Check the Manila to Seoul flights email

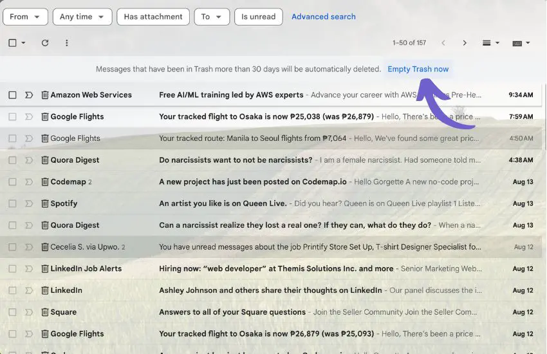coord(13,138)
